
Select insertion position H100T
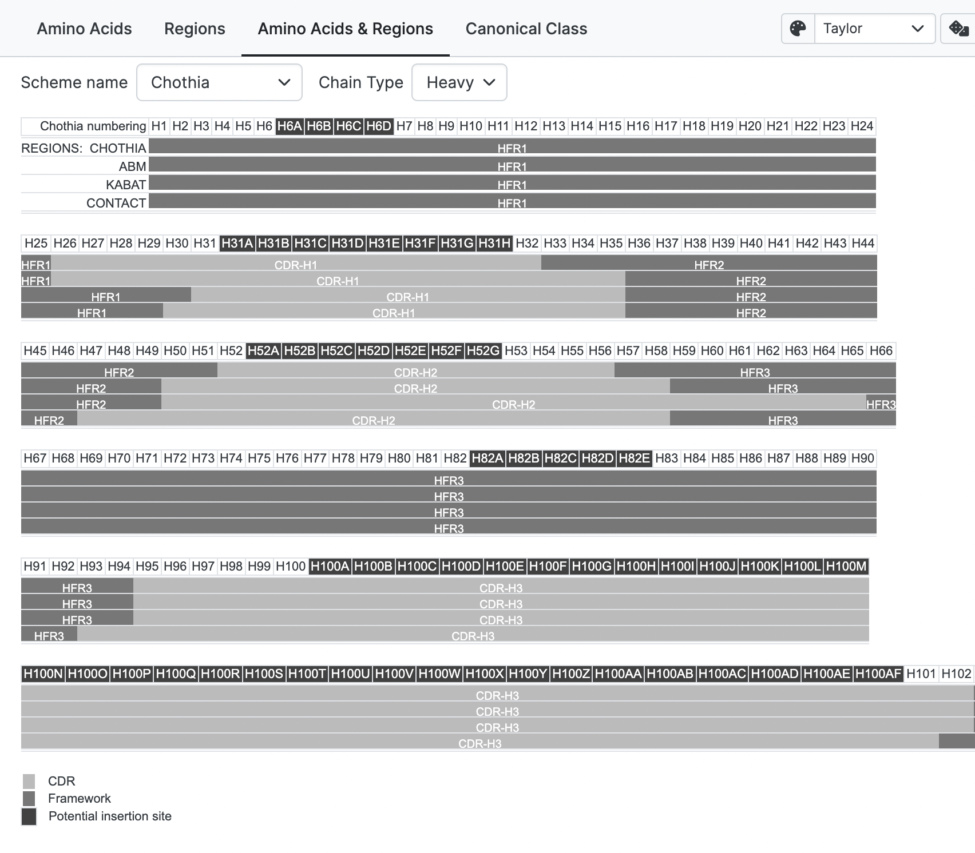(307, 673)
